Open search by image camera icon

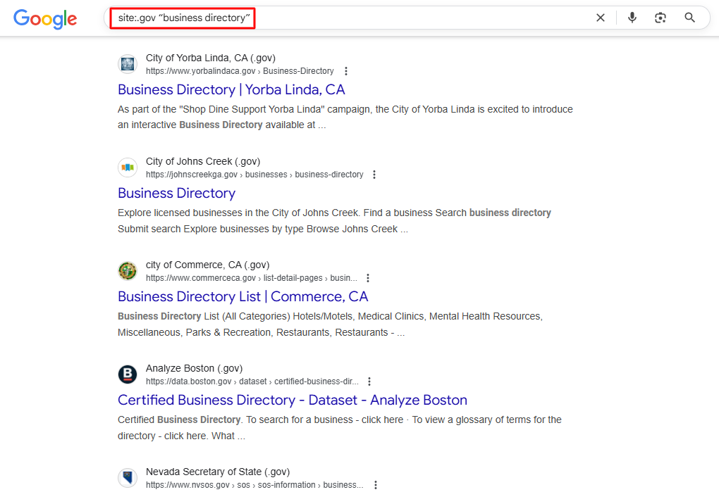click(660, 18)
